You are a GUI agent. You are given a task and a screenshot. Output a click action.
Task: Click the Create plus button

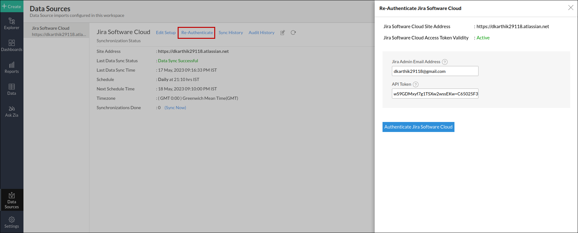12,6
